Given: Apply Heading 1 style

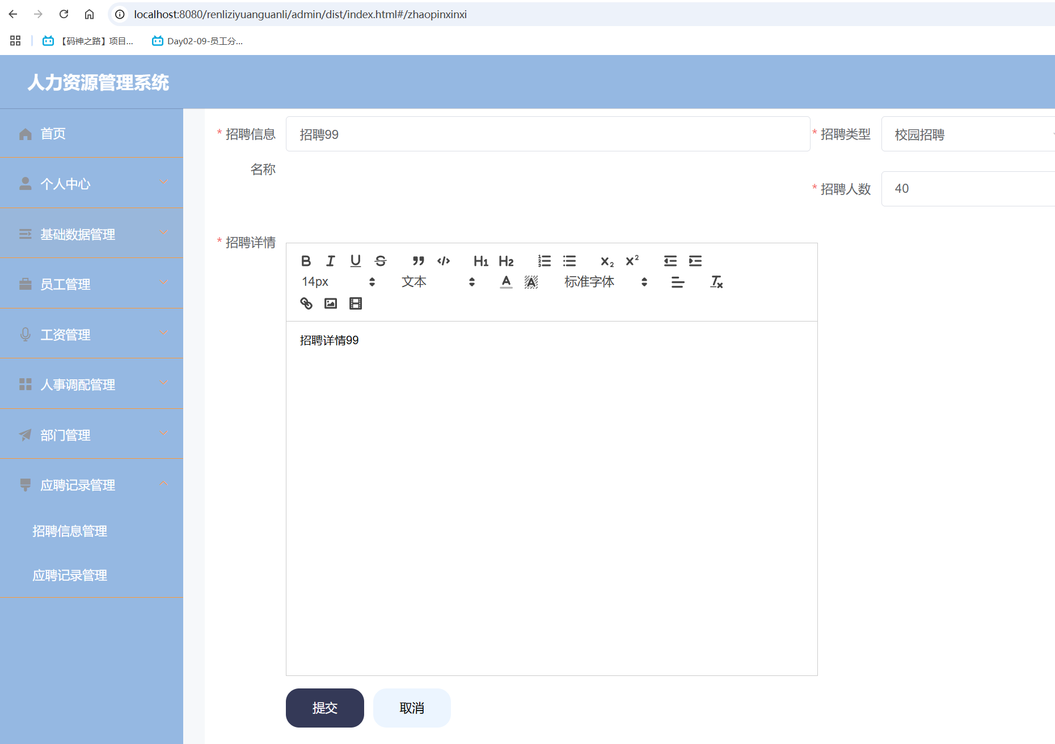Looking at the screenshot, I should pos(480,261).
